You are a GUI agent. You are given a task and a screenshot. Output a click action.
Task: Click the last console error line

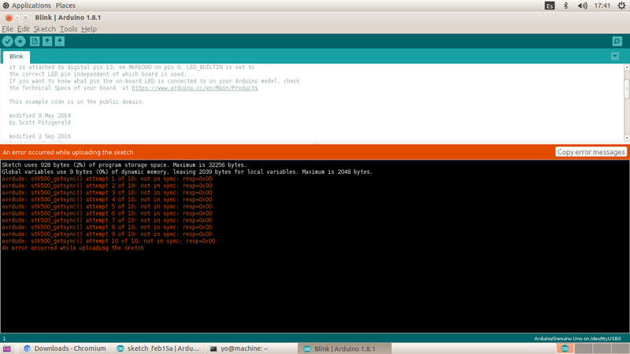coord(72,248)
